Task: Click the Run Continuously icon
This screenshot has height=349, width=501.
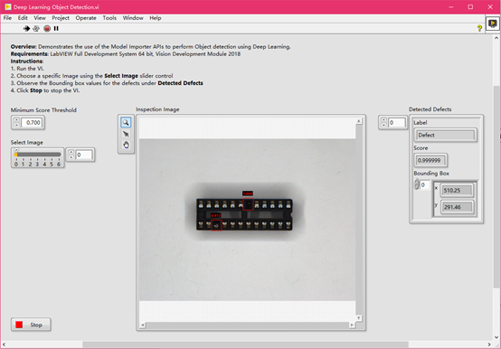Action: coord(36,28)
